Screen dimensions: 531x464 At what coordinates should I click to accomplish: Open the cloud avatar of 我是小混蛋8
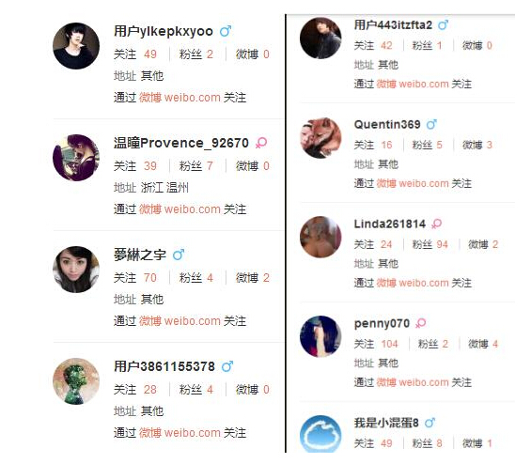pyautogui.click(x=320, y=435)
